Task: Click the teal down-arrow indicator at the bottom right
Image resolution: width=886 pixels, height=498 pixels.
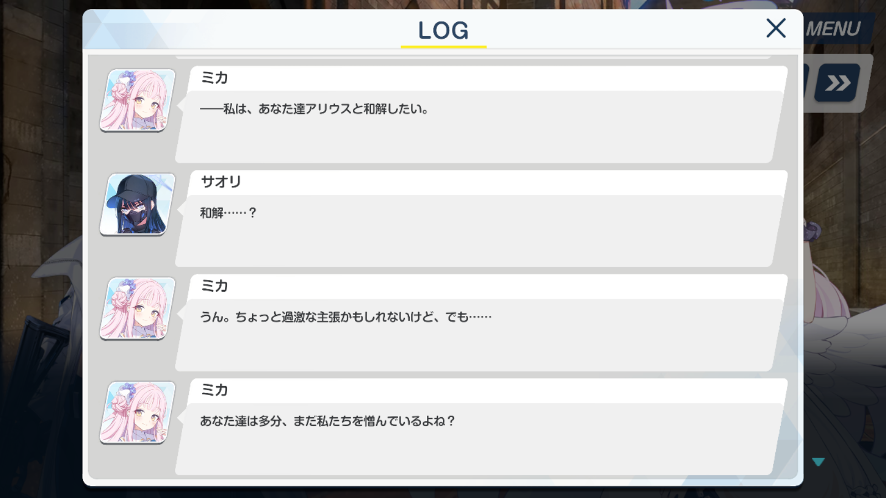Action: [818, 461]
